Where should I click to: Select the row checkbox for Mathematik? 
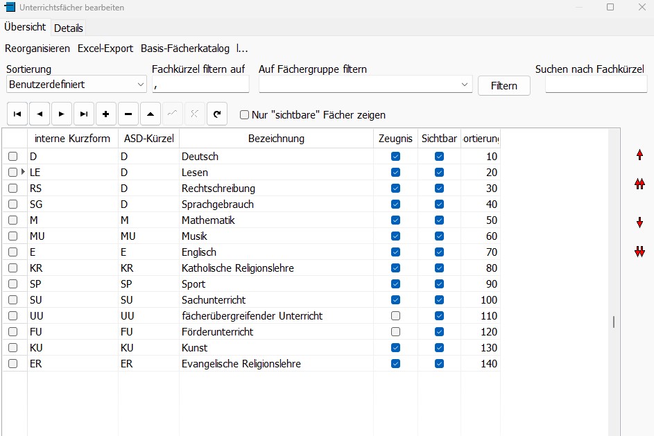click(13, 220)
